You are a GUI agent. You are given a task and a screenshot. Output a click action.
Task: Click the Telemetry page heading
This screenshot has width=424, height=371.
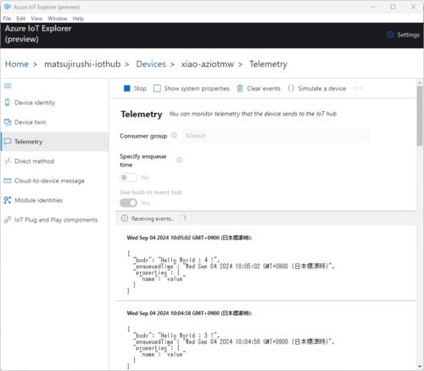(142, 114)
